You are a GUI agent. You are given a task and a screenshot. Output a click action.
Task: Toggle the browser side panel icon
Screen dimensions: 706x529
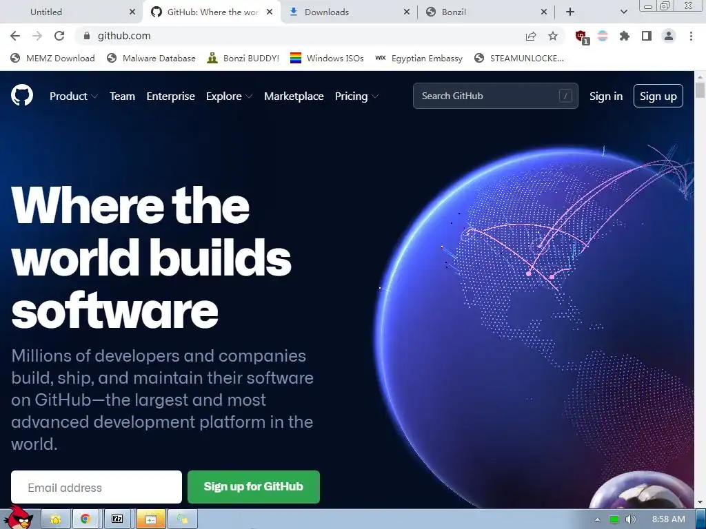647,36
